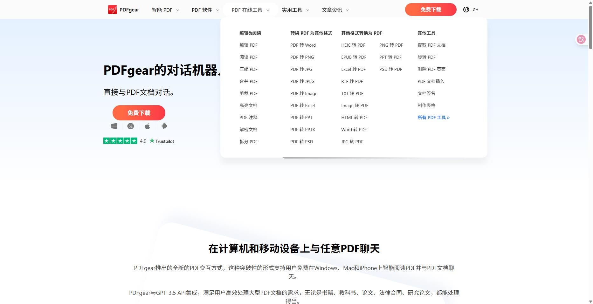Open the 文章资讯 dropdown menu
593x304 pixels.
point(335,10)
